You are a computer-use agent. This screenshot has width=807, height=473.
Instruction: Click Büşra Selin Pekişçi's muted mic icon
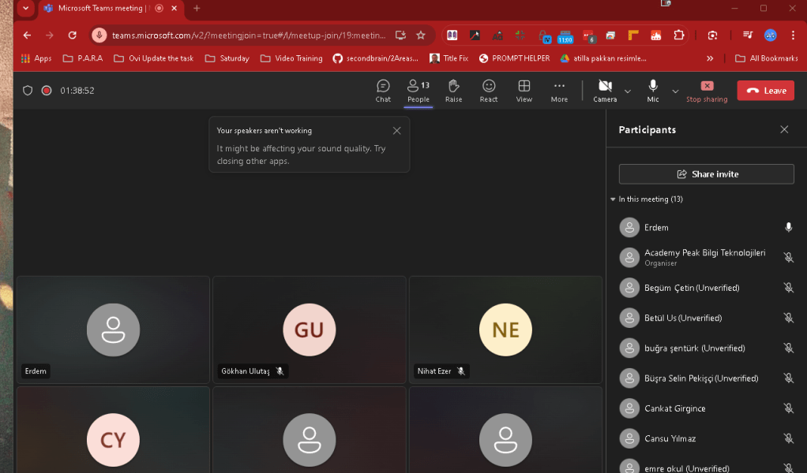788,378
